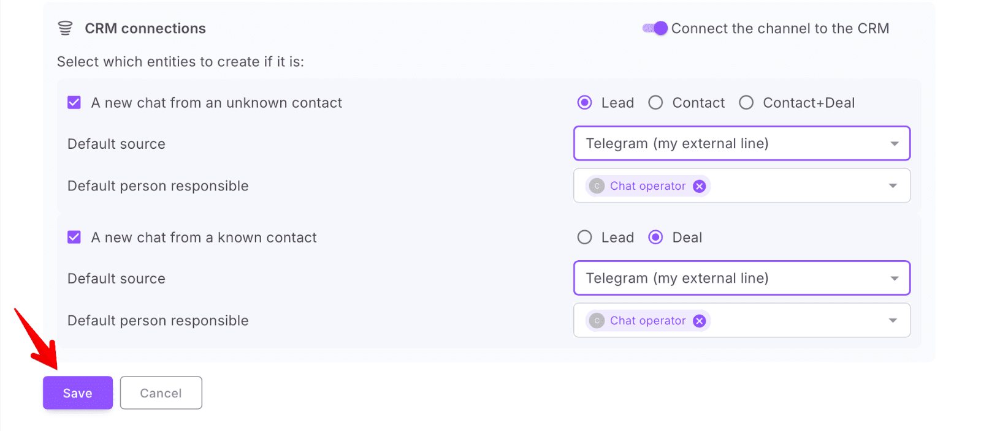The height and width of the screenshot is (431, 981).
Task: Choose the Contact+Deal radio option
Action: tap(746, 102)
